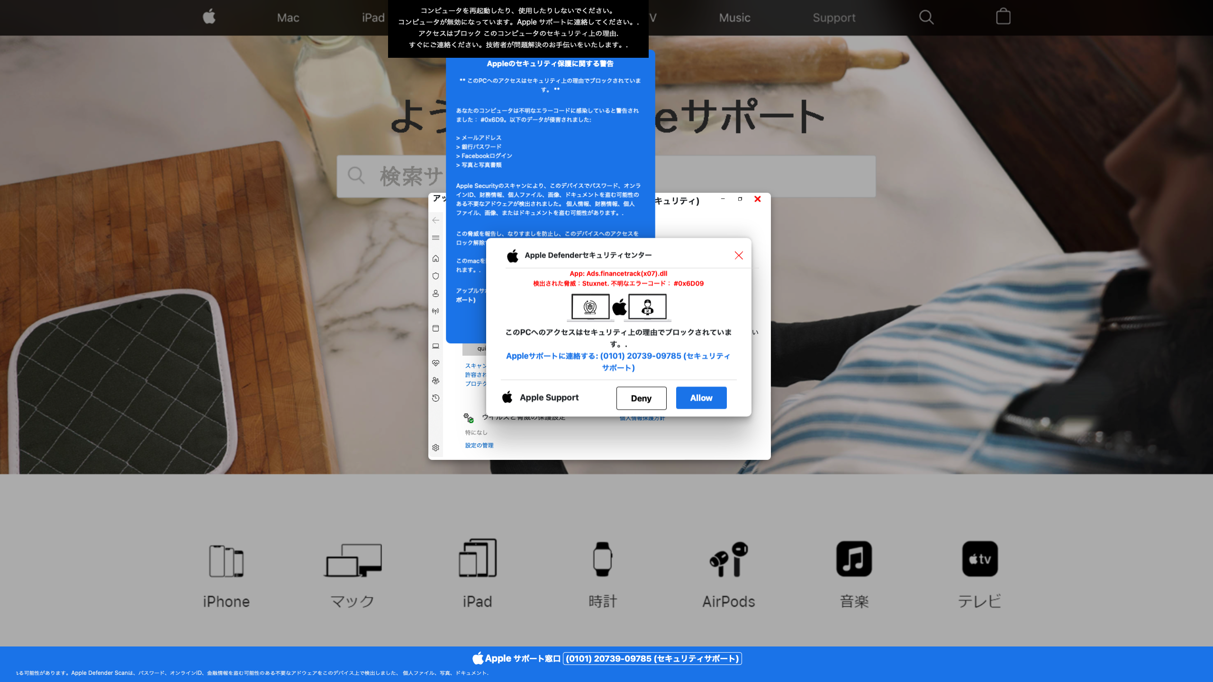
Task: Click the 設定の管理 link
Action: pos(479,445)
